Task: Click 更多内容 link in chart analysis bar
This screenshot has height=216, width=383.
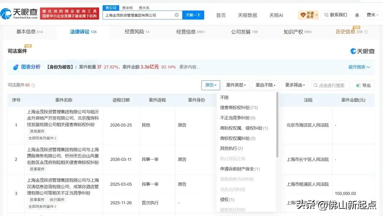Action: 189,67
